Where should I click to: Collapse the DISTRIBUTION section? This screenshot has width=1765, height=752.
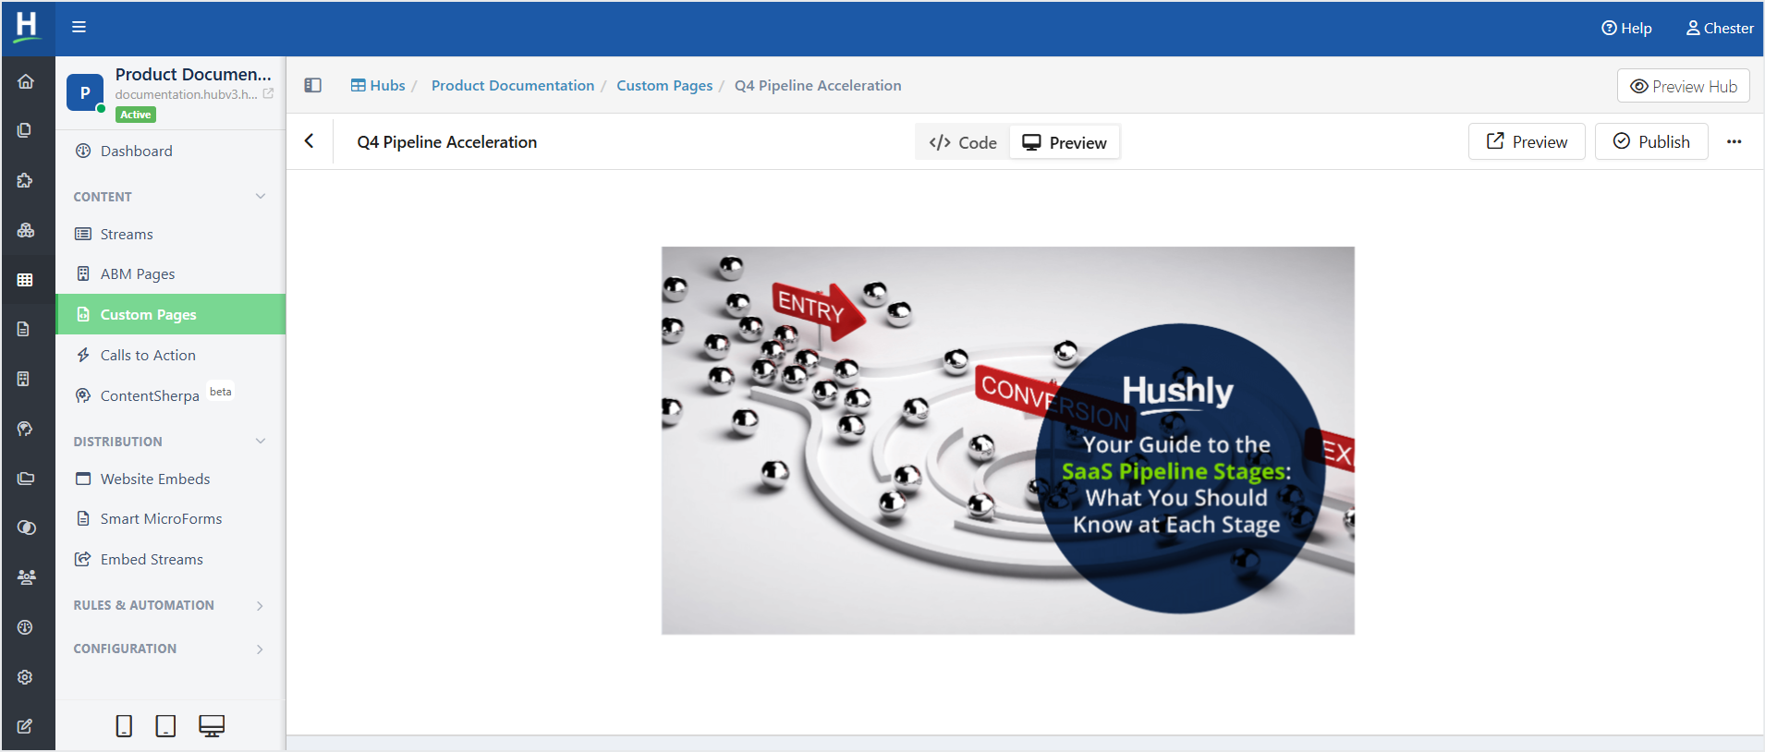click(x=261, y=441)
